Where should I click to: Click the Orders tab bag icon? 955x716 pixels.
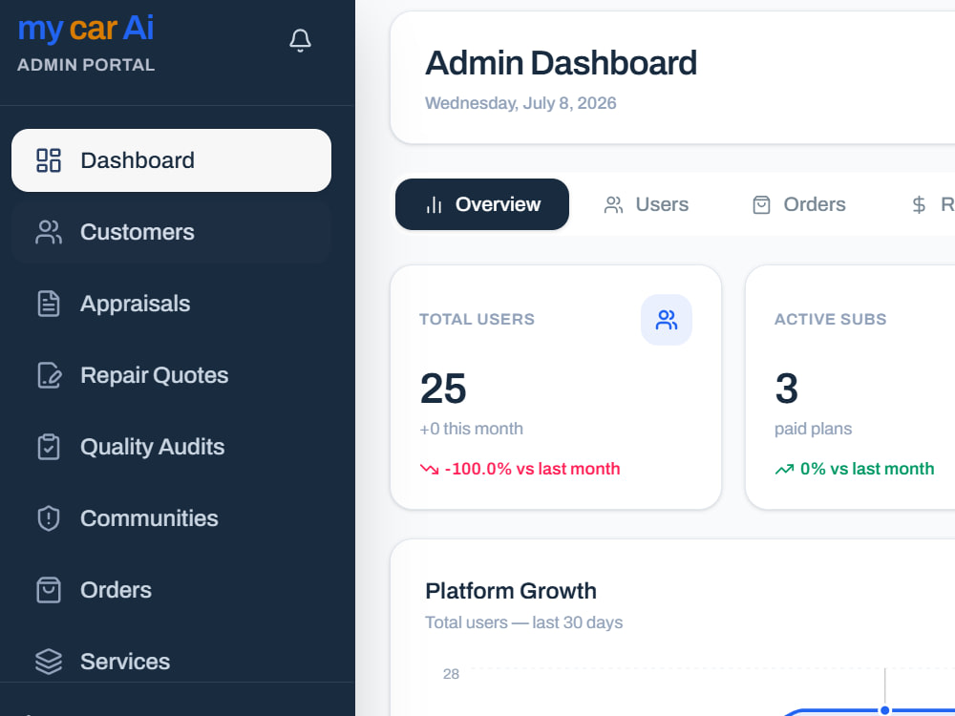(x=761, y=205)
